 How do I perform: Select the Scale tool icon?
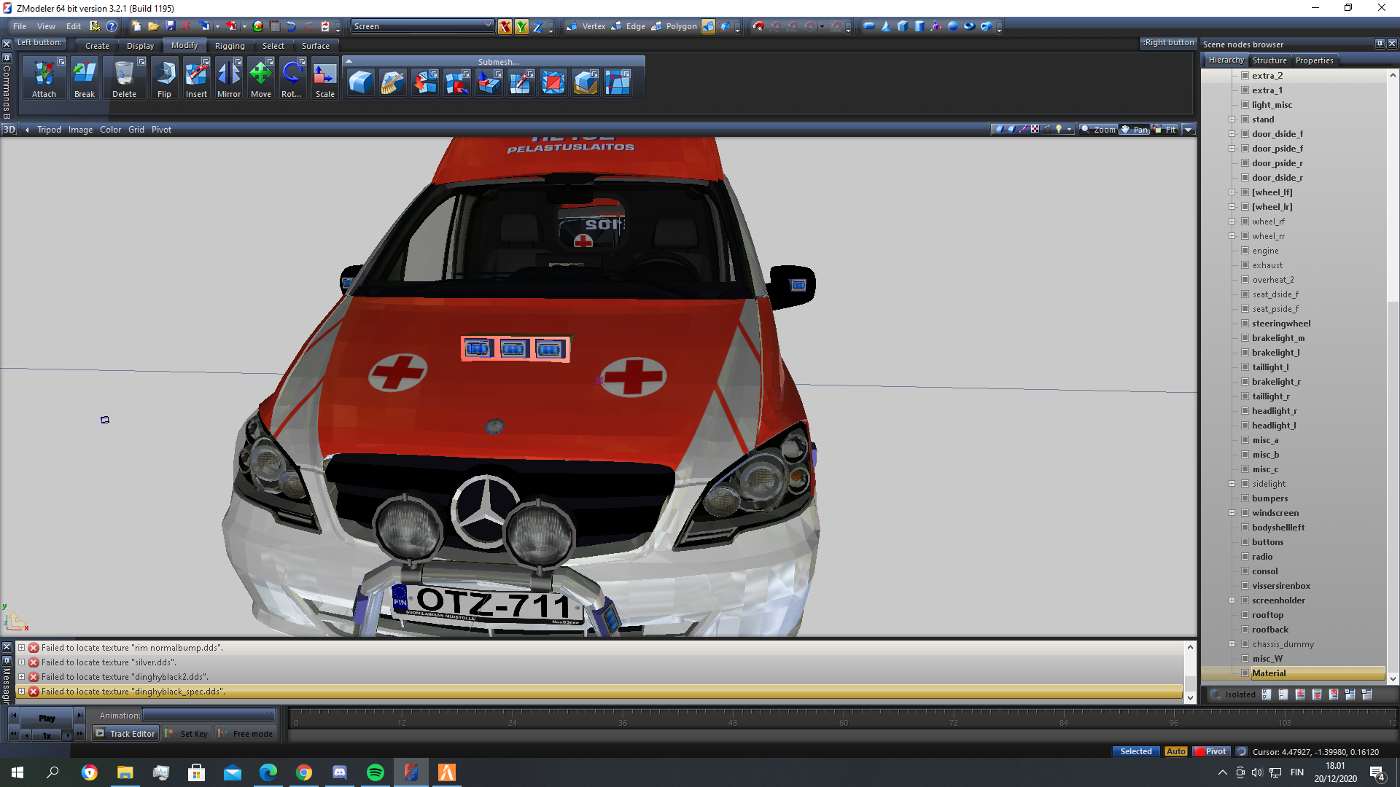click(x=324, y=74)
